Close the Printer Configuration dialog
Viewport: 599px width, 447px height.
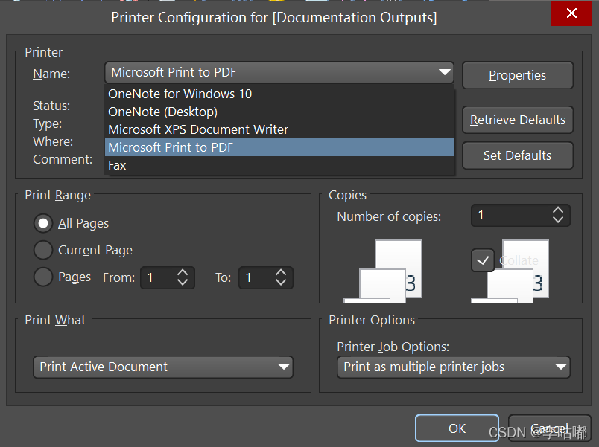[x=571, y=13]
